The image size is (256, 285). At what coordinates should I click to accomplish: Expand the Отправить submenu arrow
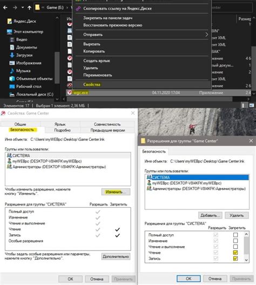206,35
